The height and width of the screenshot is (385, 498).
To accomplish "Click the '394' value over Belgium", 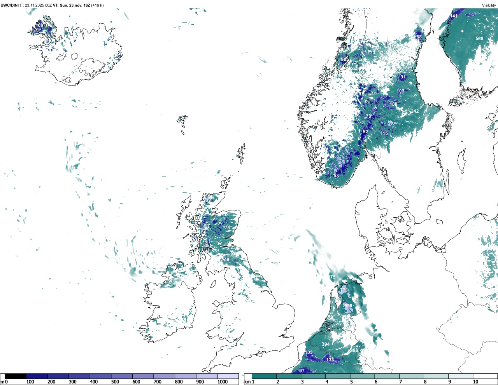I will pyautogui.click(x=326, y=344).
